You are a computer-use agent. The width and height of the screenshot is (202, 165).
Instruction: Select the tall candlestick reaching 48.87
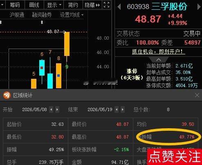pyautogui.click(x=67, y=44)
